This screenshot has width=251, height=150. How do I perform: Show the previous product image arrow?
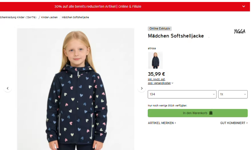pos(8,88)
